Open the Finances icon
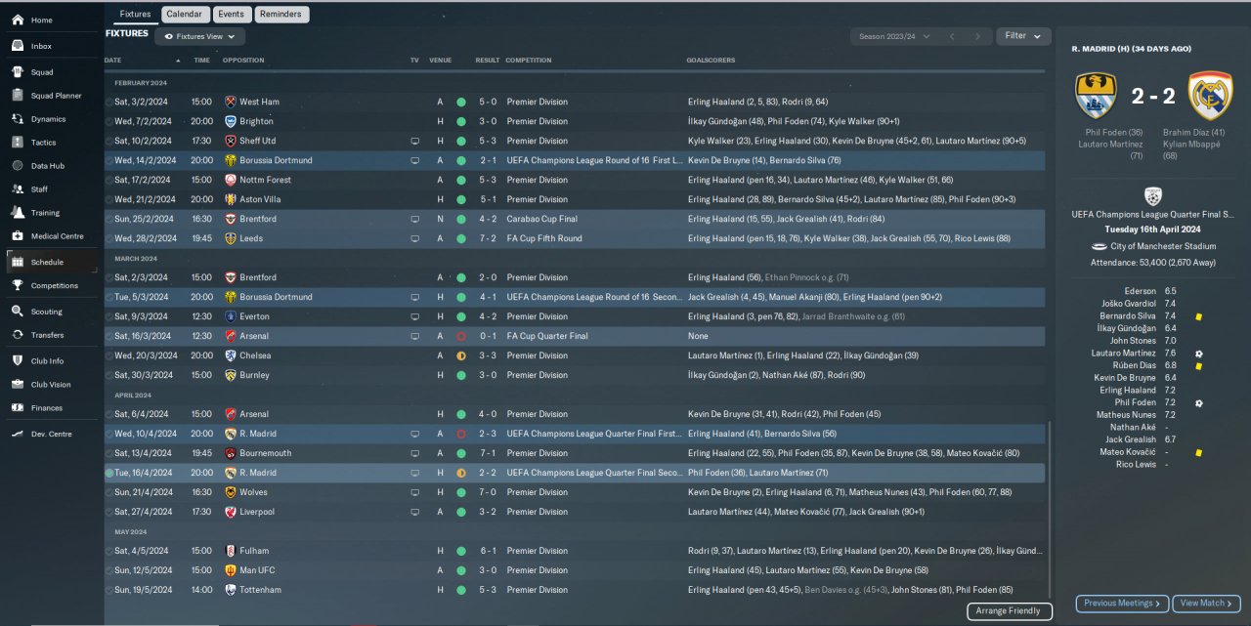This screenshot has height=626, width=1251. coord(18,407)
